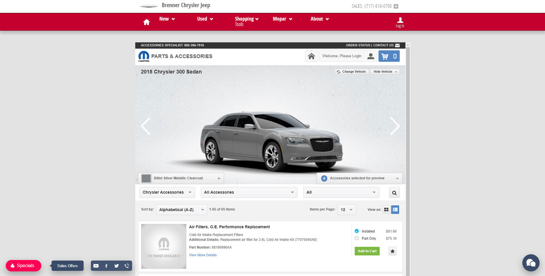This screenshot has height=276, width=545.
Task: Click Add to Cart for Air Filters
Action: tap(367, 251)
